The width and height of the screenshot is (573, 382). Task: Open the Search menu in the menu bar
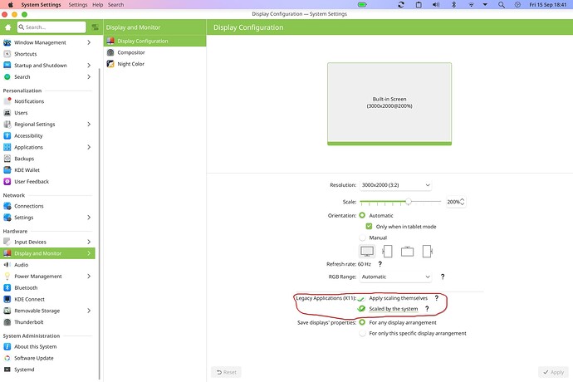[x=115, y=5]
